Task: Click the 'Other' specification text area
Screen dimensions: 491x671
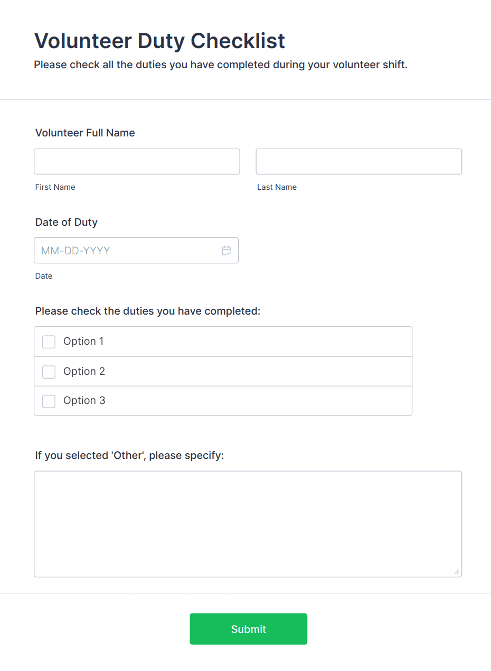Action: pos(248,523)
